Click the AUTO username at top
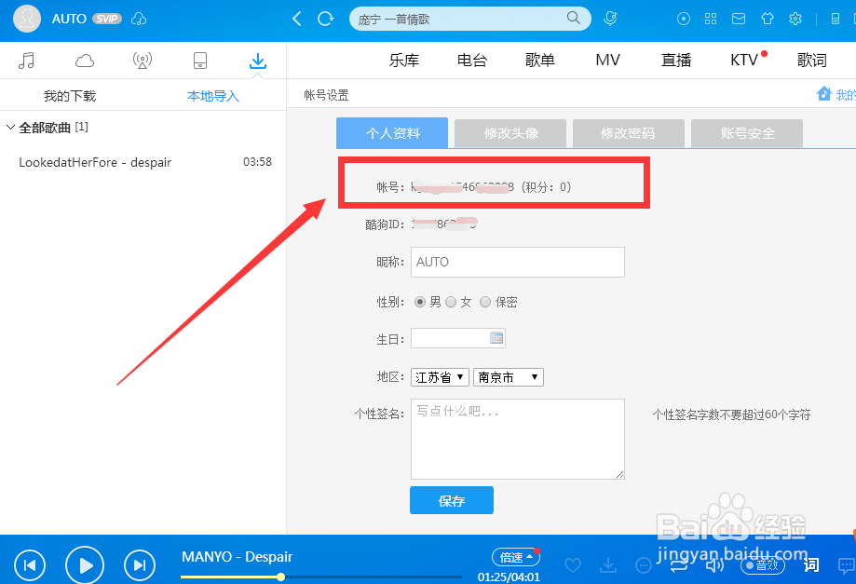The width and height of the screenshot is (856, 584). tap(69, 20)
